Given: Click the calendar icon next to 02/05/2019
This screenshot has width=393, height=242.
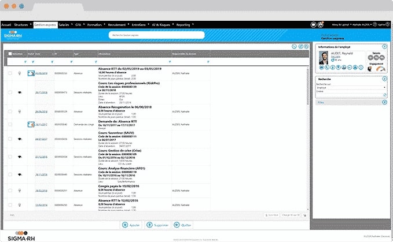Looking at the screenshot, I should click(31, 73).
